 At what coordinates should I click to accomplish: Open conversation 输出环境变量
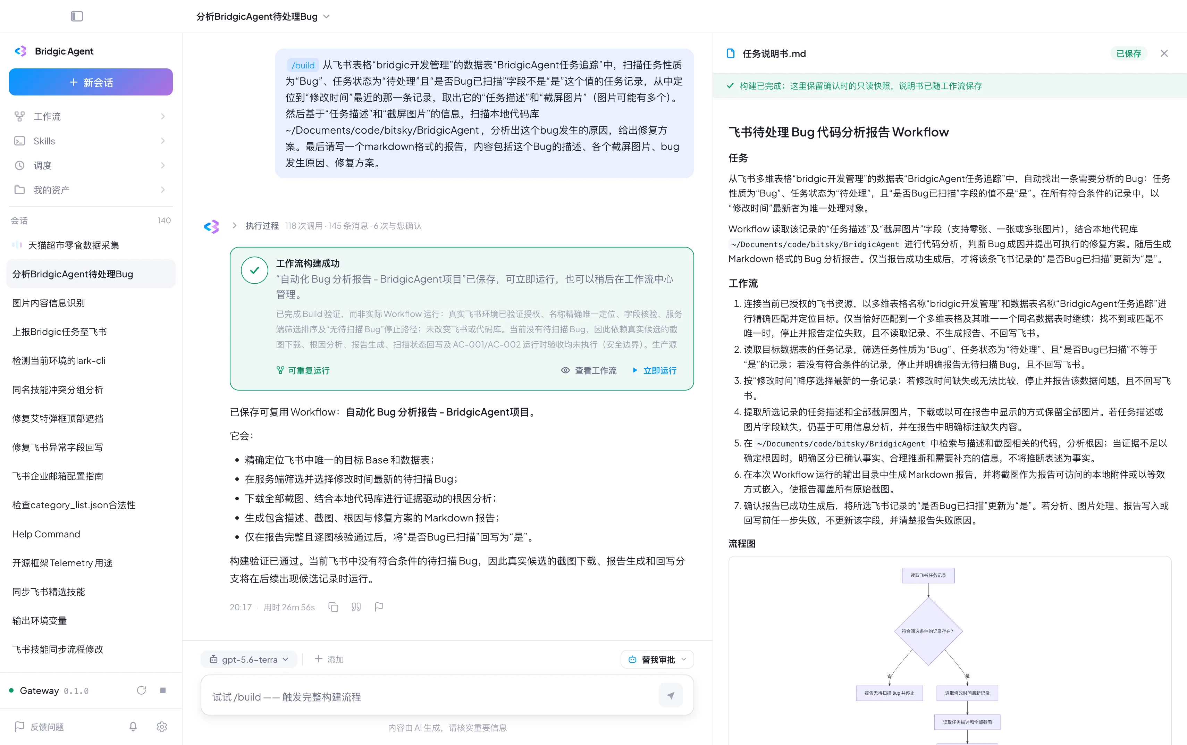(91, 620)
